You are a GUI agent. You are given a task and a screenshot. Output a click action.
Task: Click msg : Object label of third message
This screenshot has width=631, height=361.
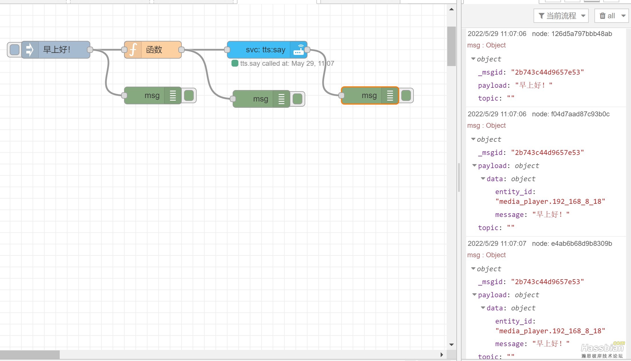(486, 255)
